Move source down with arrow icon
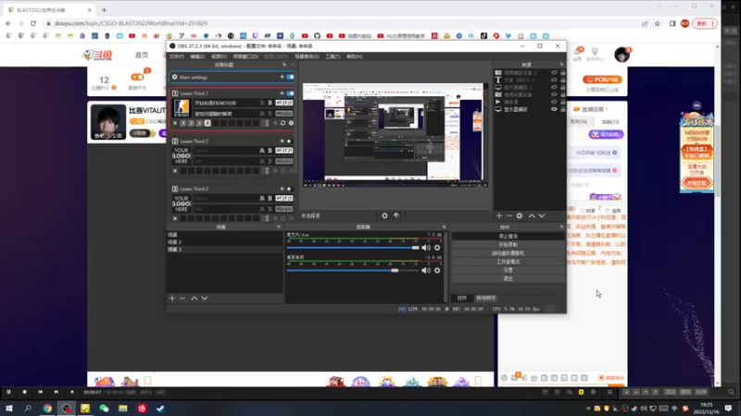The height and width of the screenshot is (416, 741). coord(542,215)
